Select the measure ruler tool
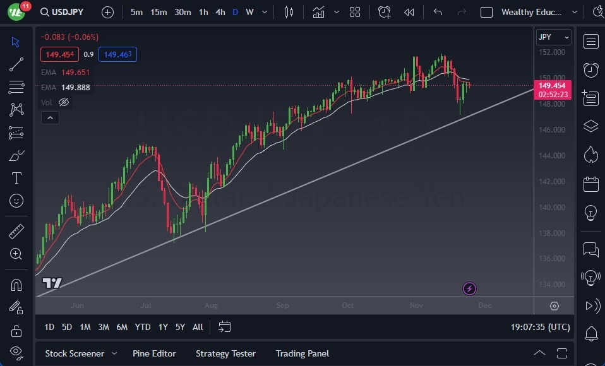Viewport: 605px width, 366px height. 16,231
